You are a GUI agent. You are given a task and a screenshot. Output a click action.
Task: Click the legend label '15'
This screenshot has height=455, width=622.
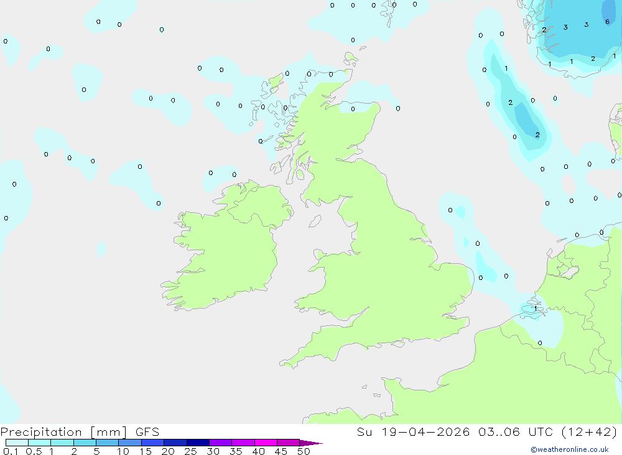coord(145,451)
